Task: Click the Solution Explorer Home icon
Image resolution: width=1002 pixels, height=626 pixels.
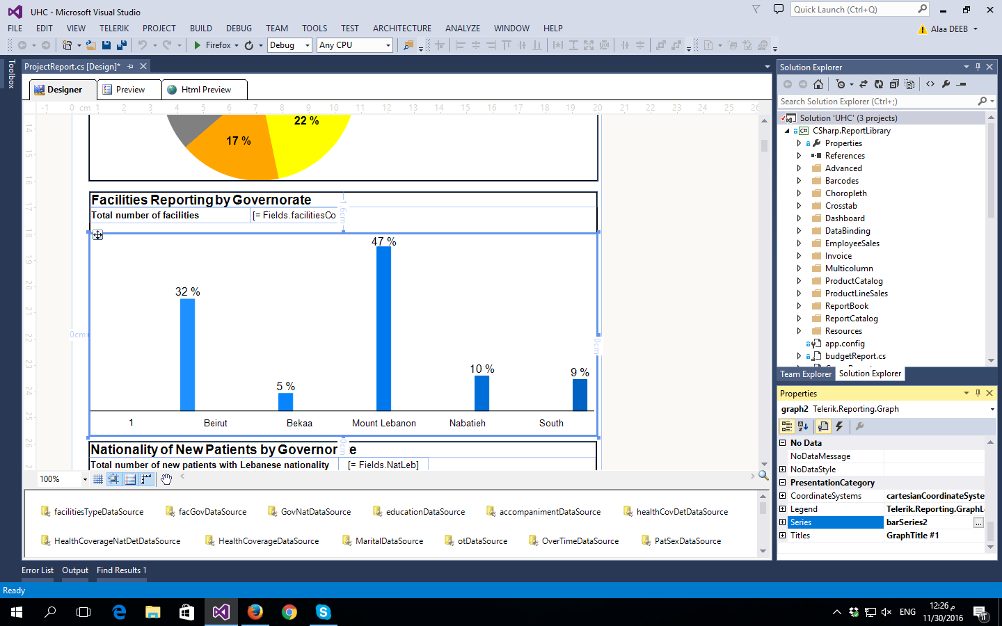Action: (818, 84)
